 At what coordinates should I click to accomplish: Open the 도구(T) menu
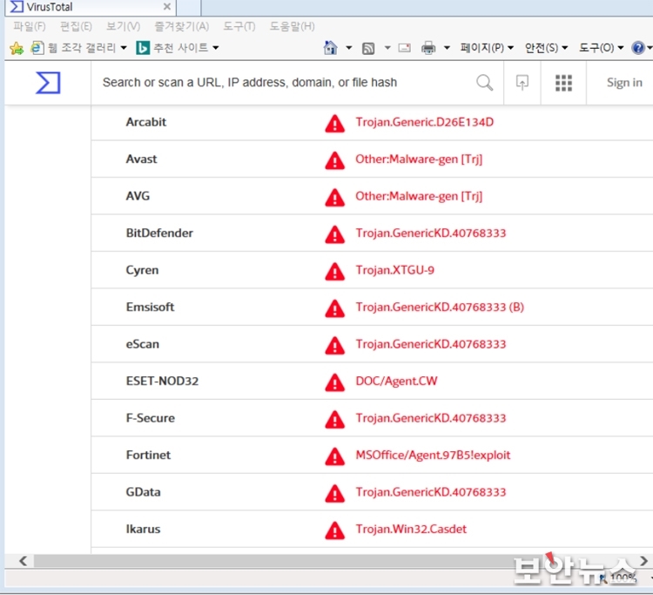click(x=239, y=26)
